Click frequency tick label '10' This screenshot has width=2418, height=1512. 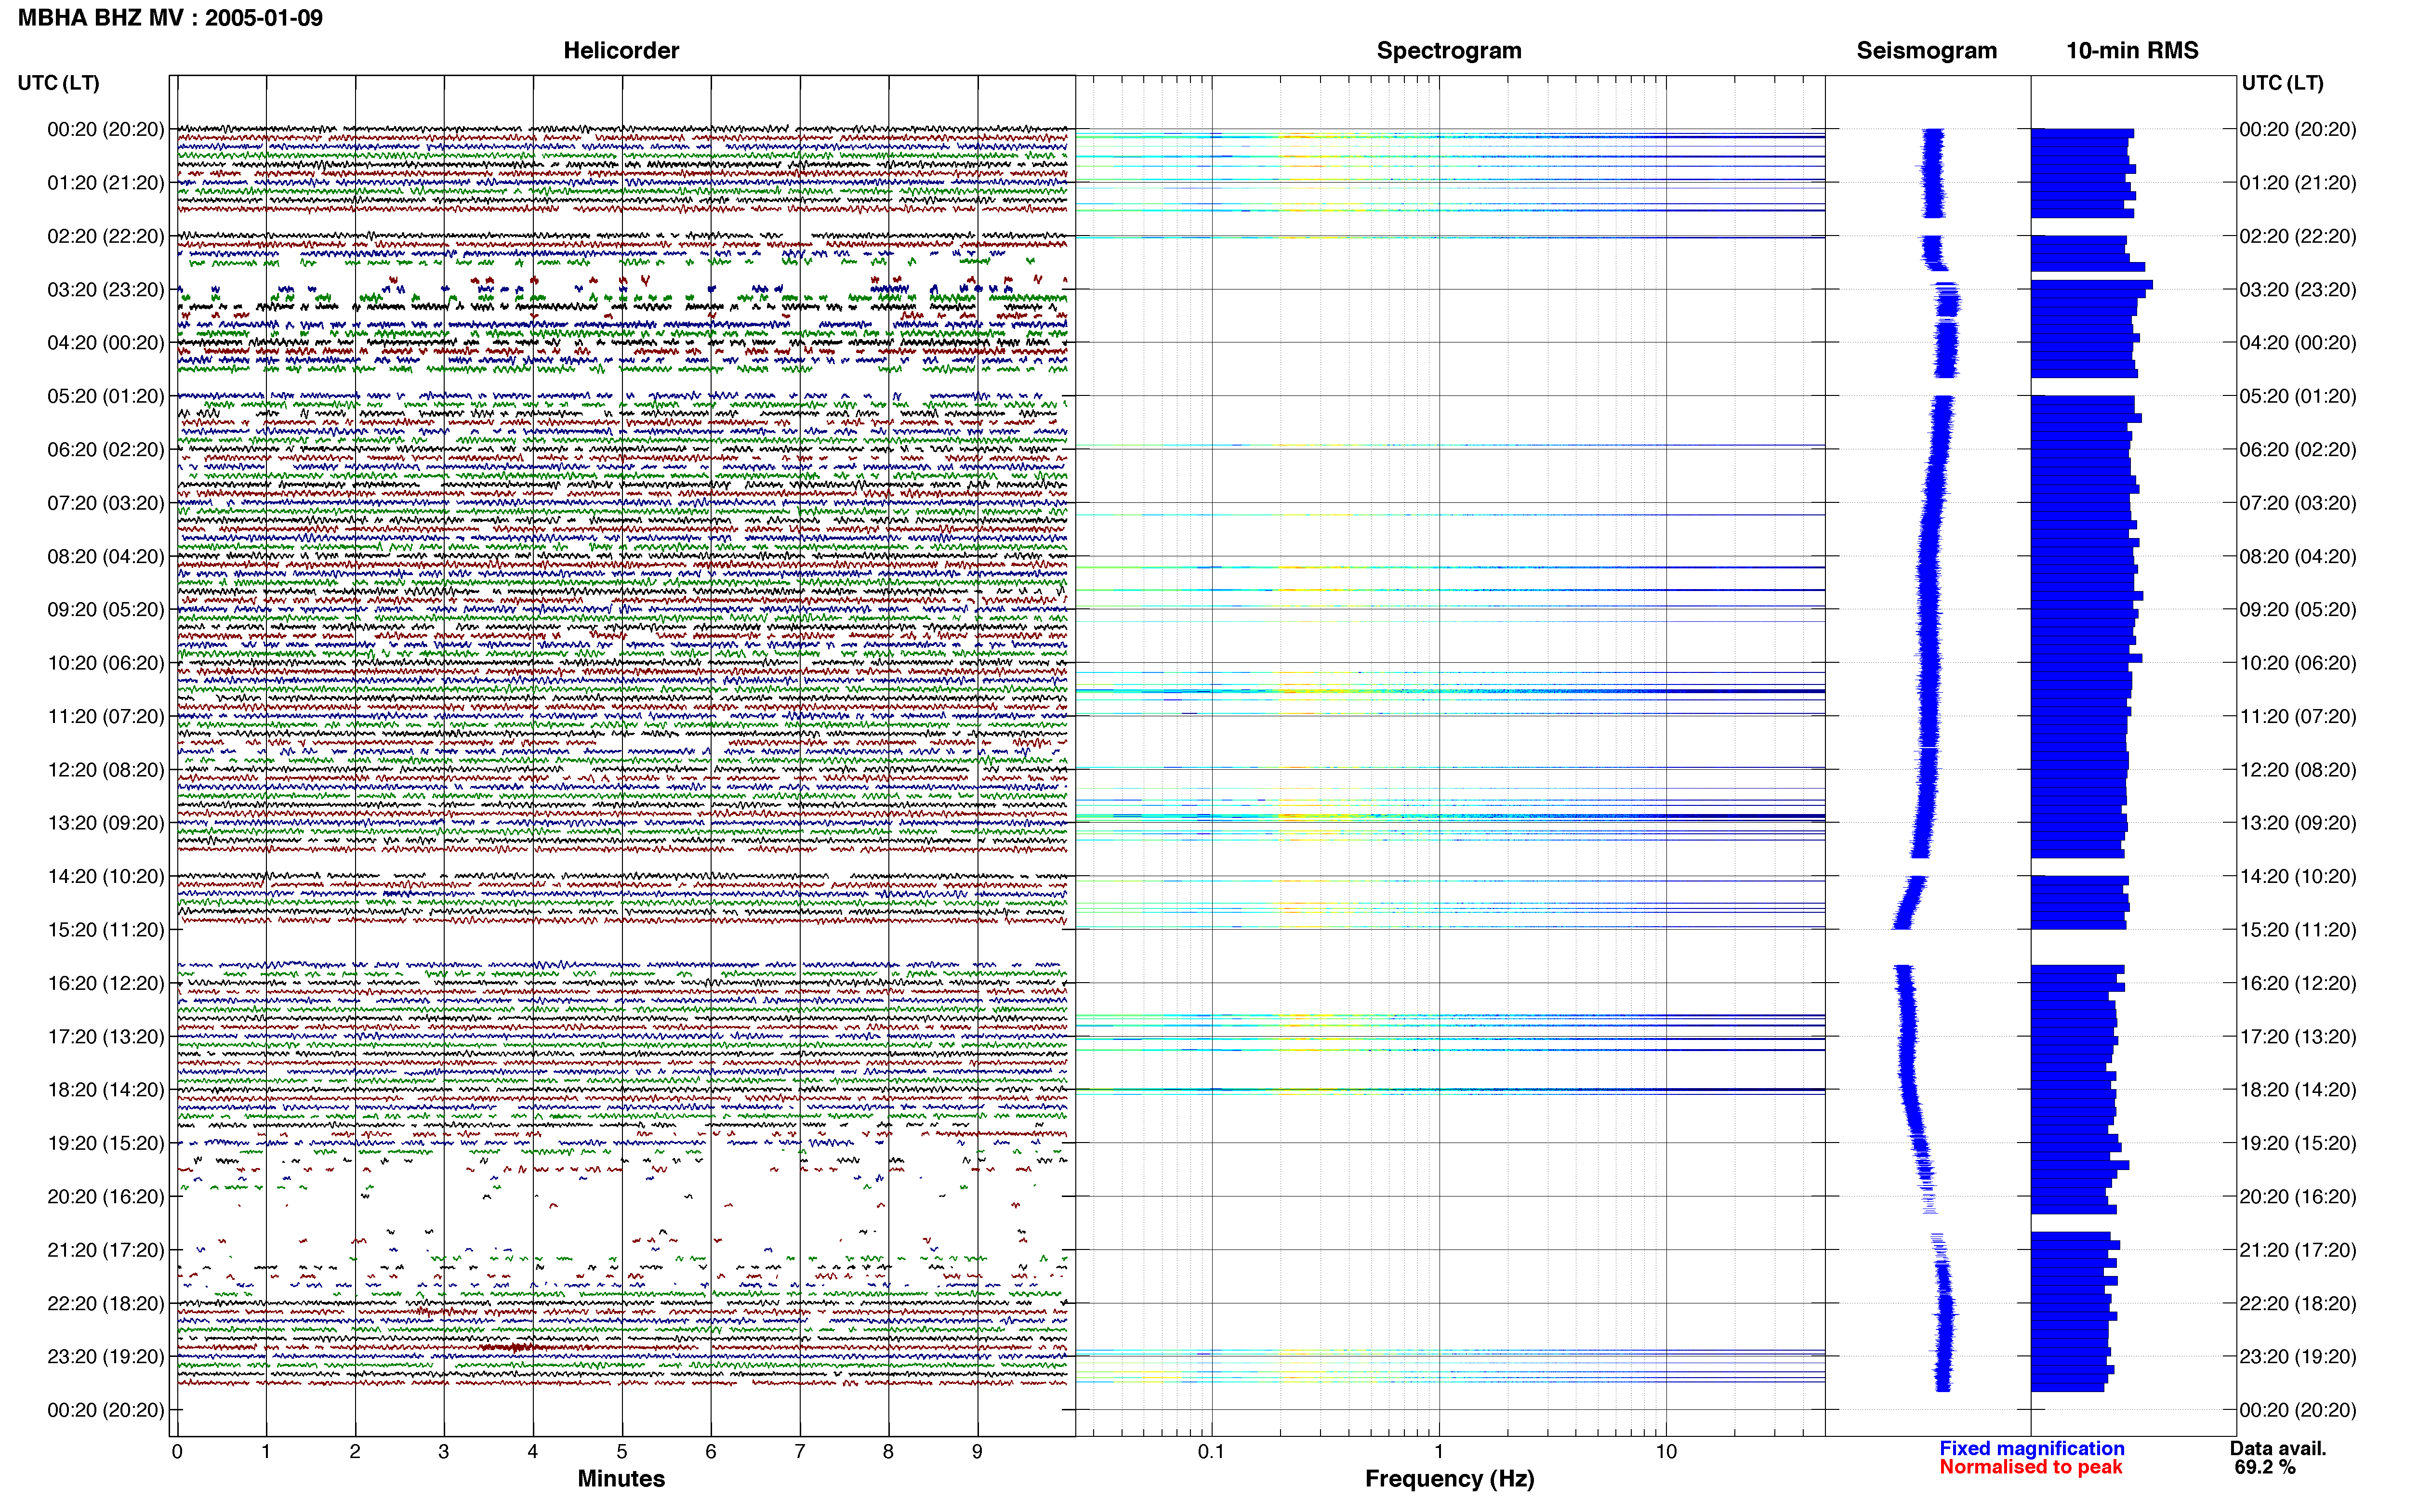pos(1666,1451)
